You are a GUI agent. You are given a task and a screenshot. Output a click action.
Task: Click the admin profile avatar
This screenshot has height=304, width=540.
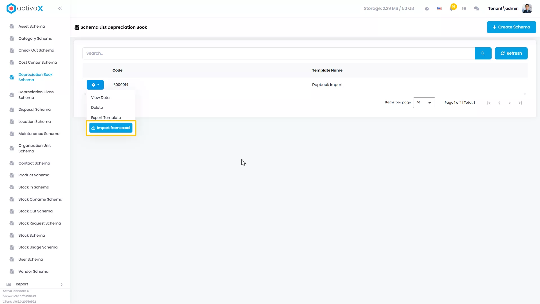pyautogui.click(x=527, y=8)
